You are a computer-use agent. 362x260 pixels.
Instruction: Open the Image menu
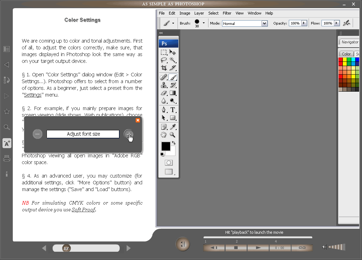point(185,13)
